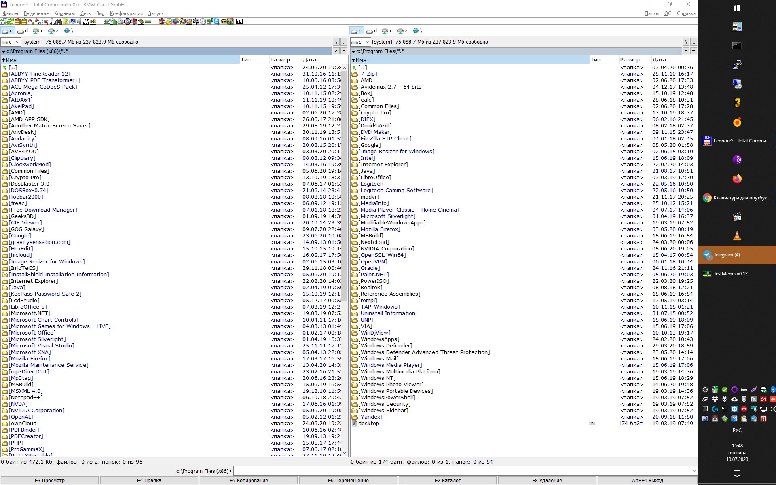Image resolution: width=776 pixels, height=485 pixels.
Task: Open left panel favorites asterisk button
Action: pyautogui.click(x=336, y=51)
